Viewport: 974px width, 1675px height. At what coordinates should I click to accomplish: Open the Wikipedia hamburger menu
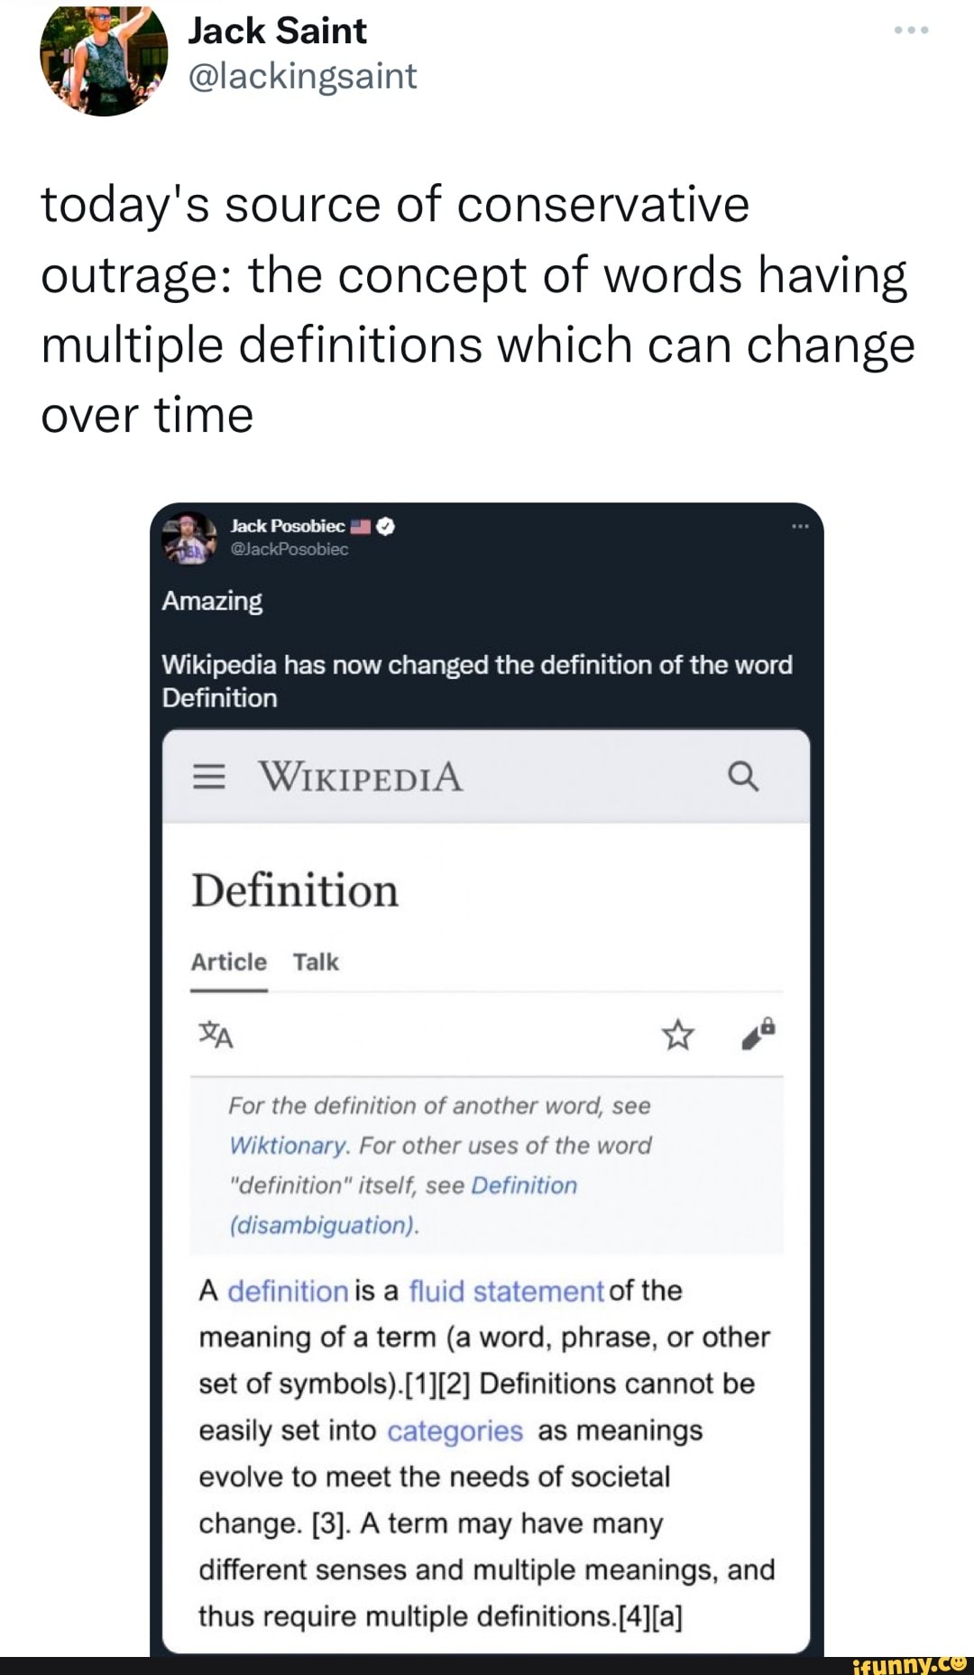coord(209,777)
